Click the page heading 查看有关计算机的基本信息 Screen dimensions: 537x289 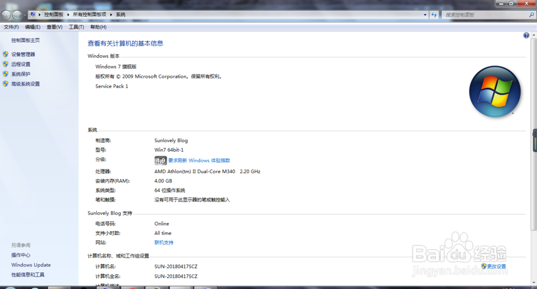pos(125,43)
